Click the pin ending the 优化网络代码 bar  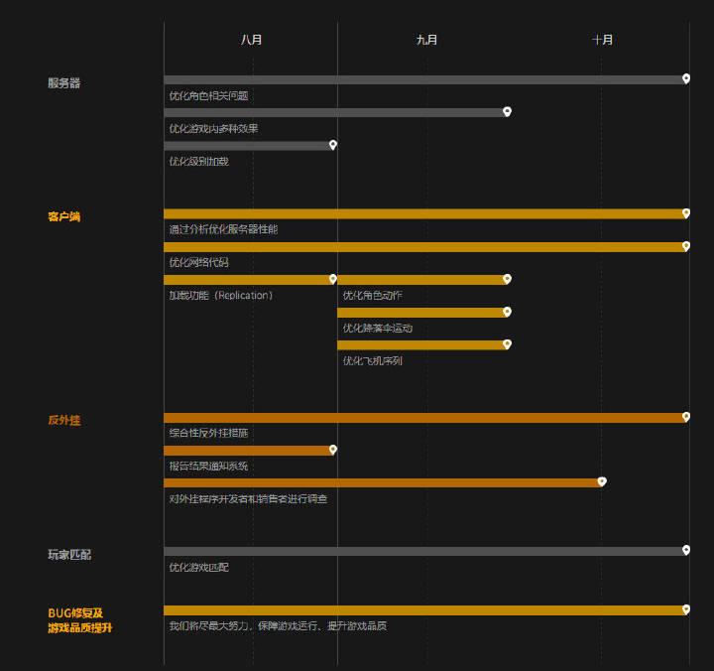[x=686, y=246]
